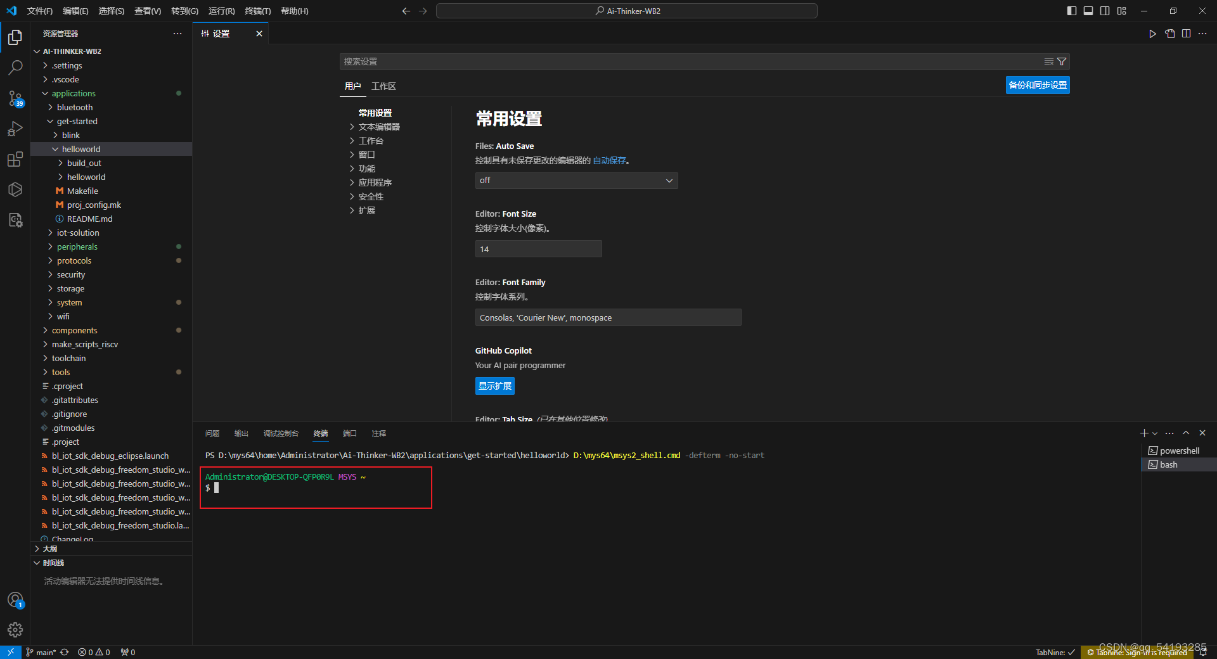Create a new terminal with plus icon
The width and height of the screenshot is (1217, 659).
(1144, 433)
